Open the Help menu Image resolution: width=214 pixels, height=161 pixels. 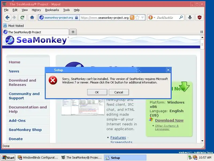point(77,10)
